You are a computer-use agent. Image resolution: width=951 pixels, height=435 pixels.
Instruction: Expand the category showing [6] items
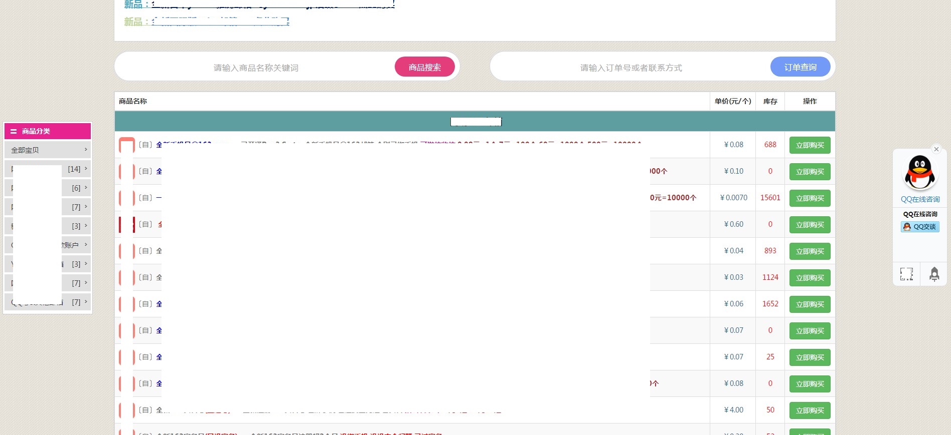48,188
